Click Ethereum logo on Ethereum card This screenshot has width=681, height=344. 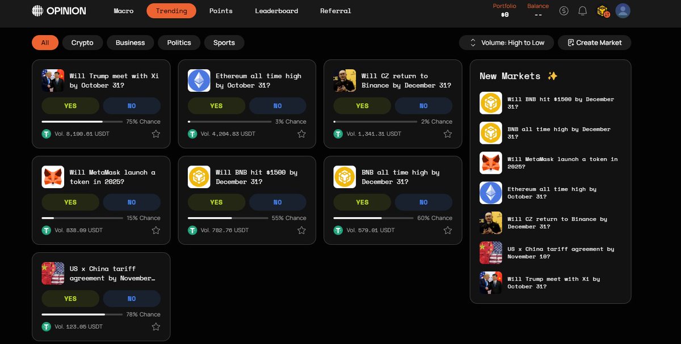(x=199, y=80)
